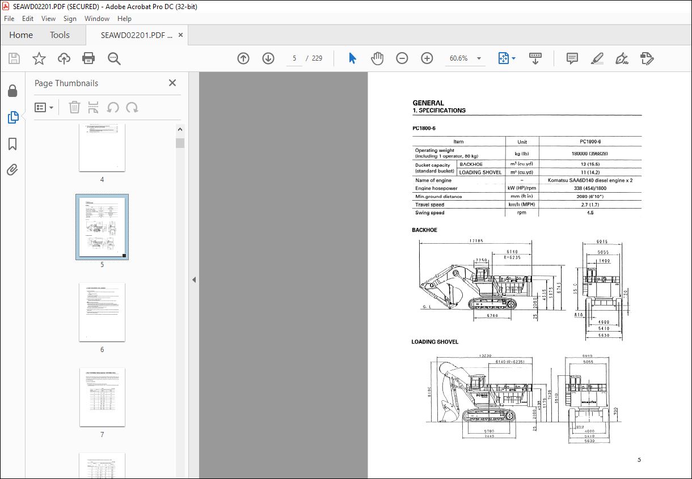Screen dimensions: 692x479
Task: Bookmark file with star icon
Action: tap(39, 58)
